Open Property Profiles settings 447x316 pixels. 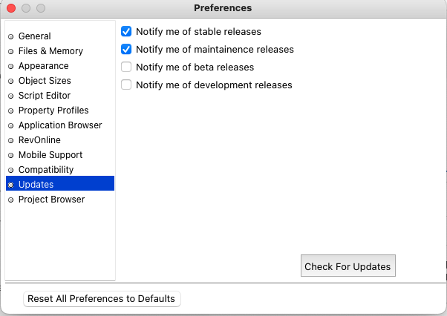click(x=53, y=111)
